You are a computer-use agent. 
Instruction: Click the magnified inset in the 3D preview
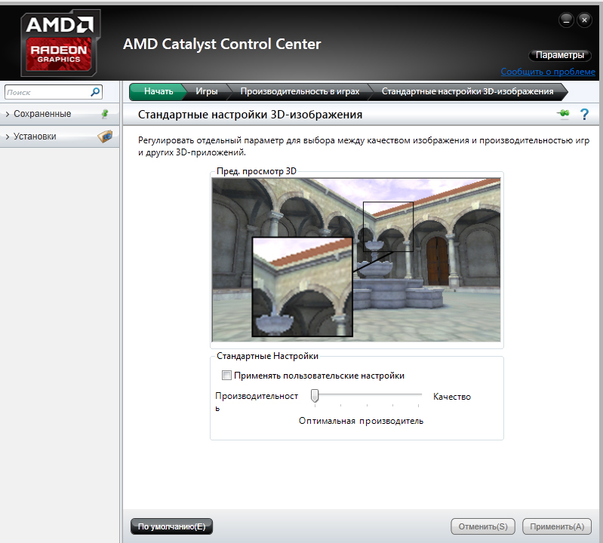(303, 287)
